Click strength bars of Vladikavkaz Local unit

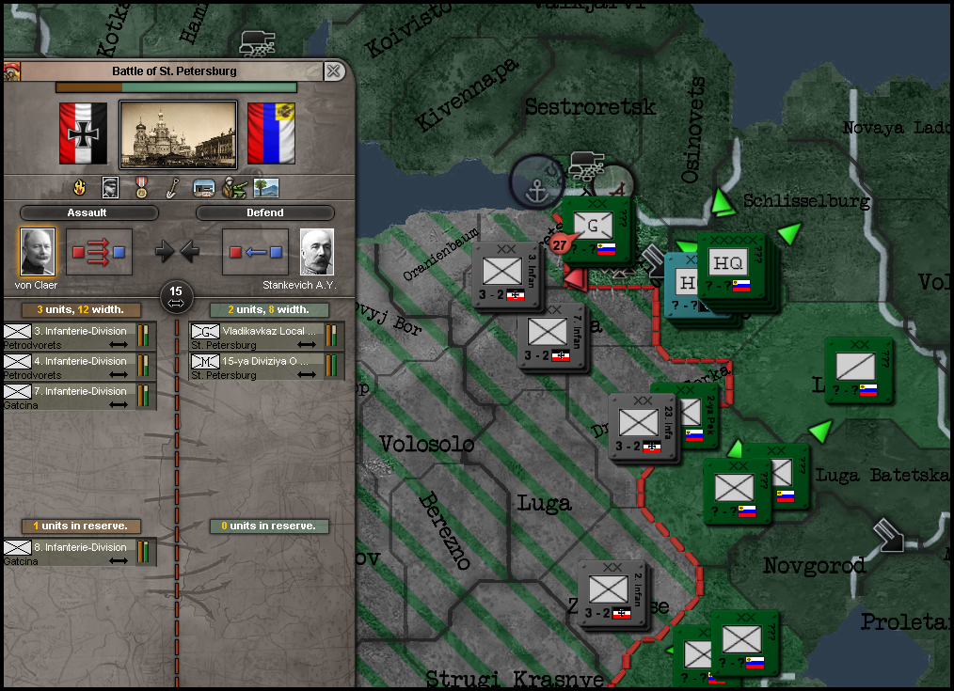(x=331, y=335)
